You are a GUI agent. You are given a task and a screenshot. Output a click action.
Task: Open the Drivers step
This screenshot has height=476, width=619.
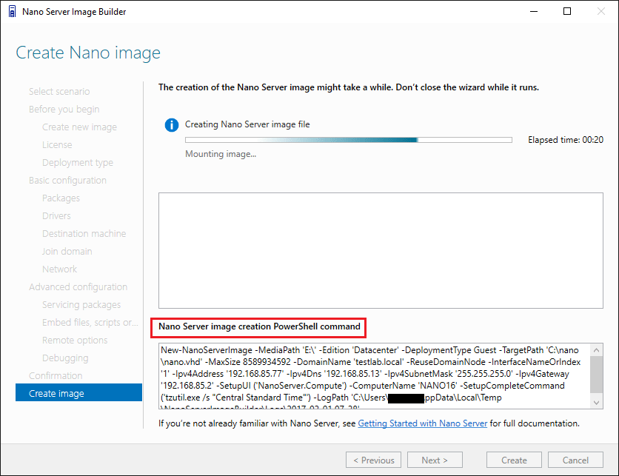56,216
